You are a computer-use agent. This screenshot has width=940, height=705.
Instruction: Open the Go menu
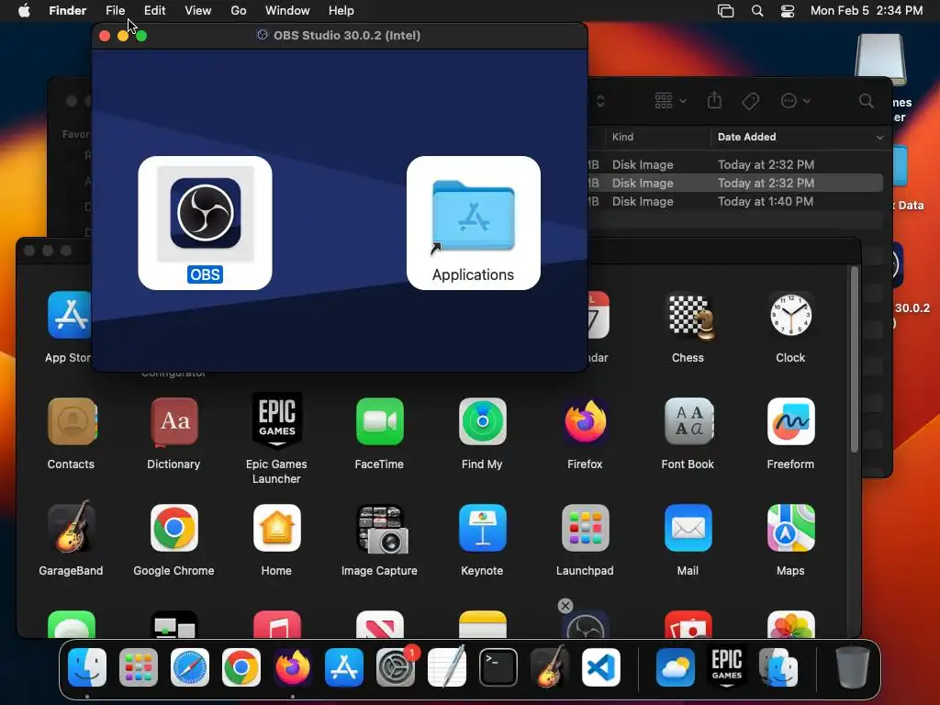click(239, 11)
